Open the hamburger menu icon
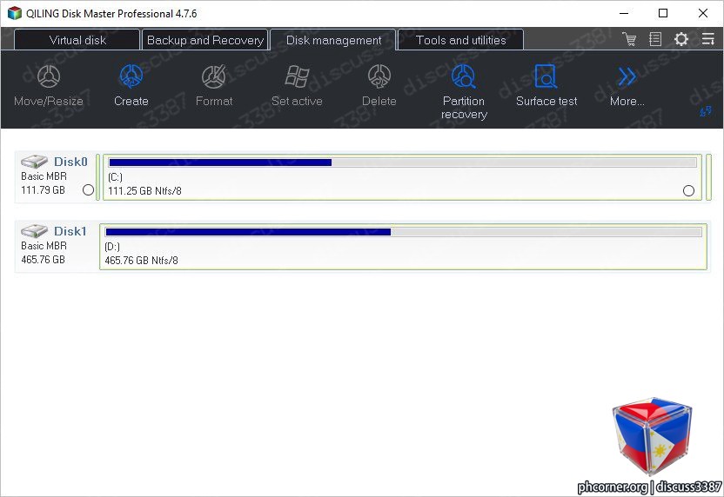Screen dimensions: 724x497 coord(707,39)
